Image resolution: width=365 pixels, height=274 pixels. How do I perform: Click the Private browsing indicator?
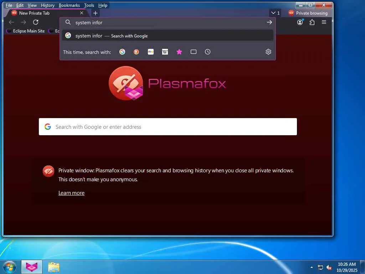coord(308,13)
